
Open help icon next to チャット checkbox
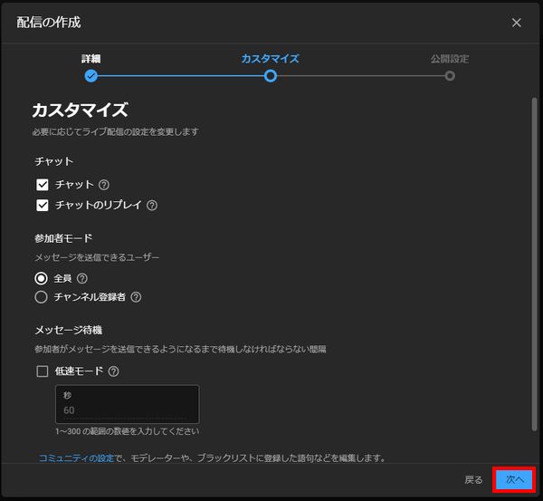point(104,185)
